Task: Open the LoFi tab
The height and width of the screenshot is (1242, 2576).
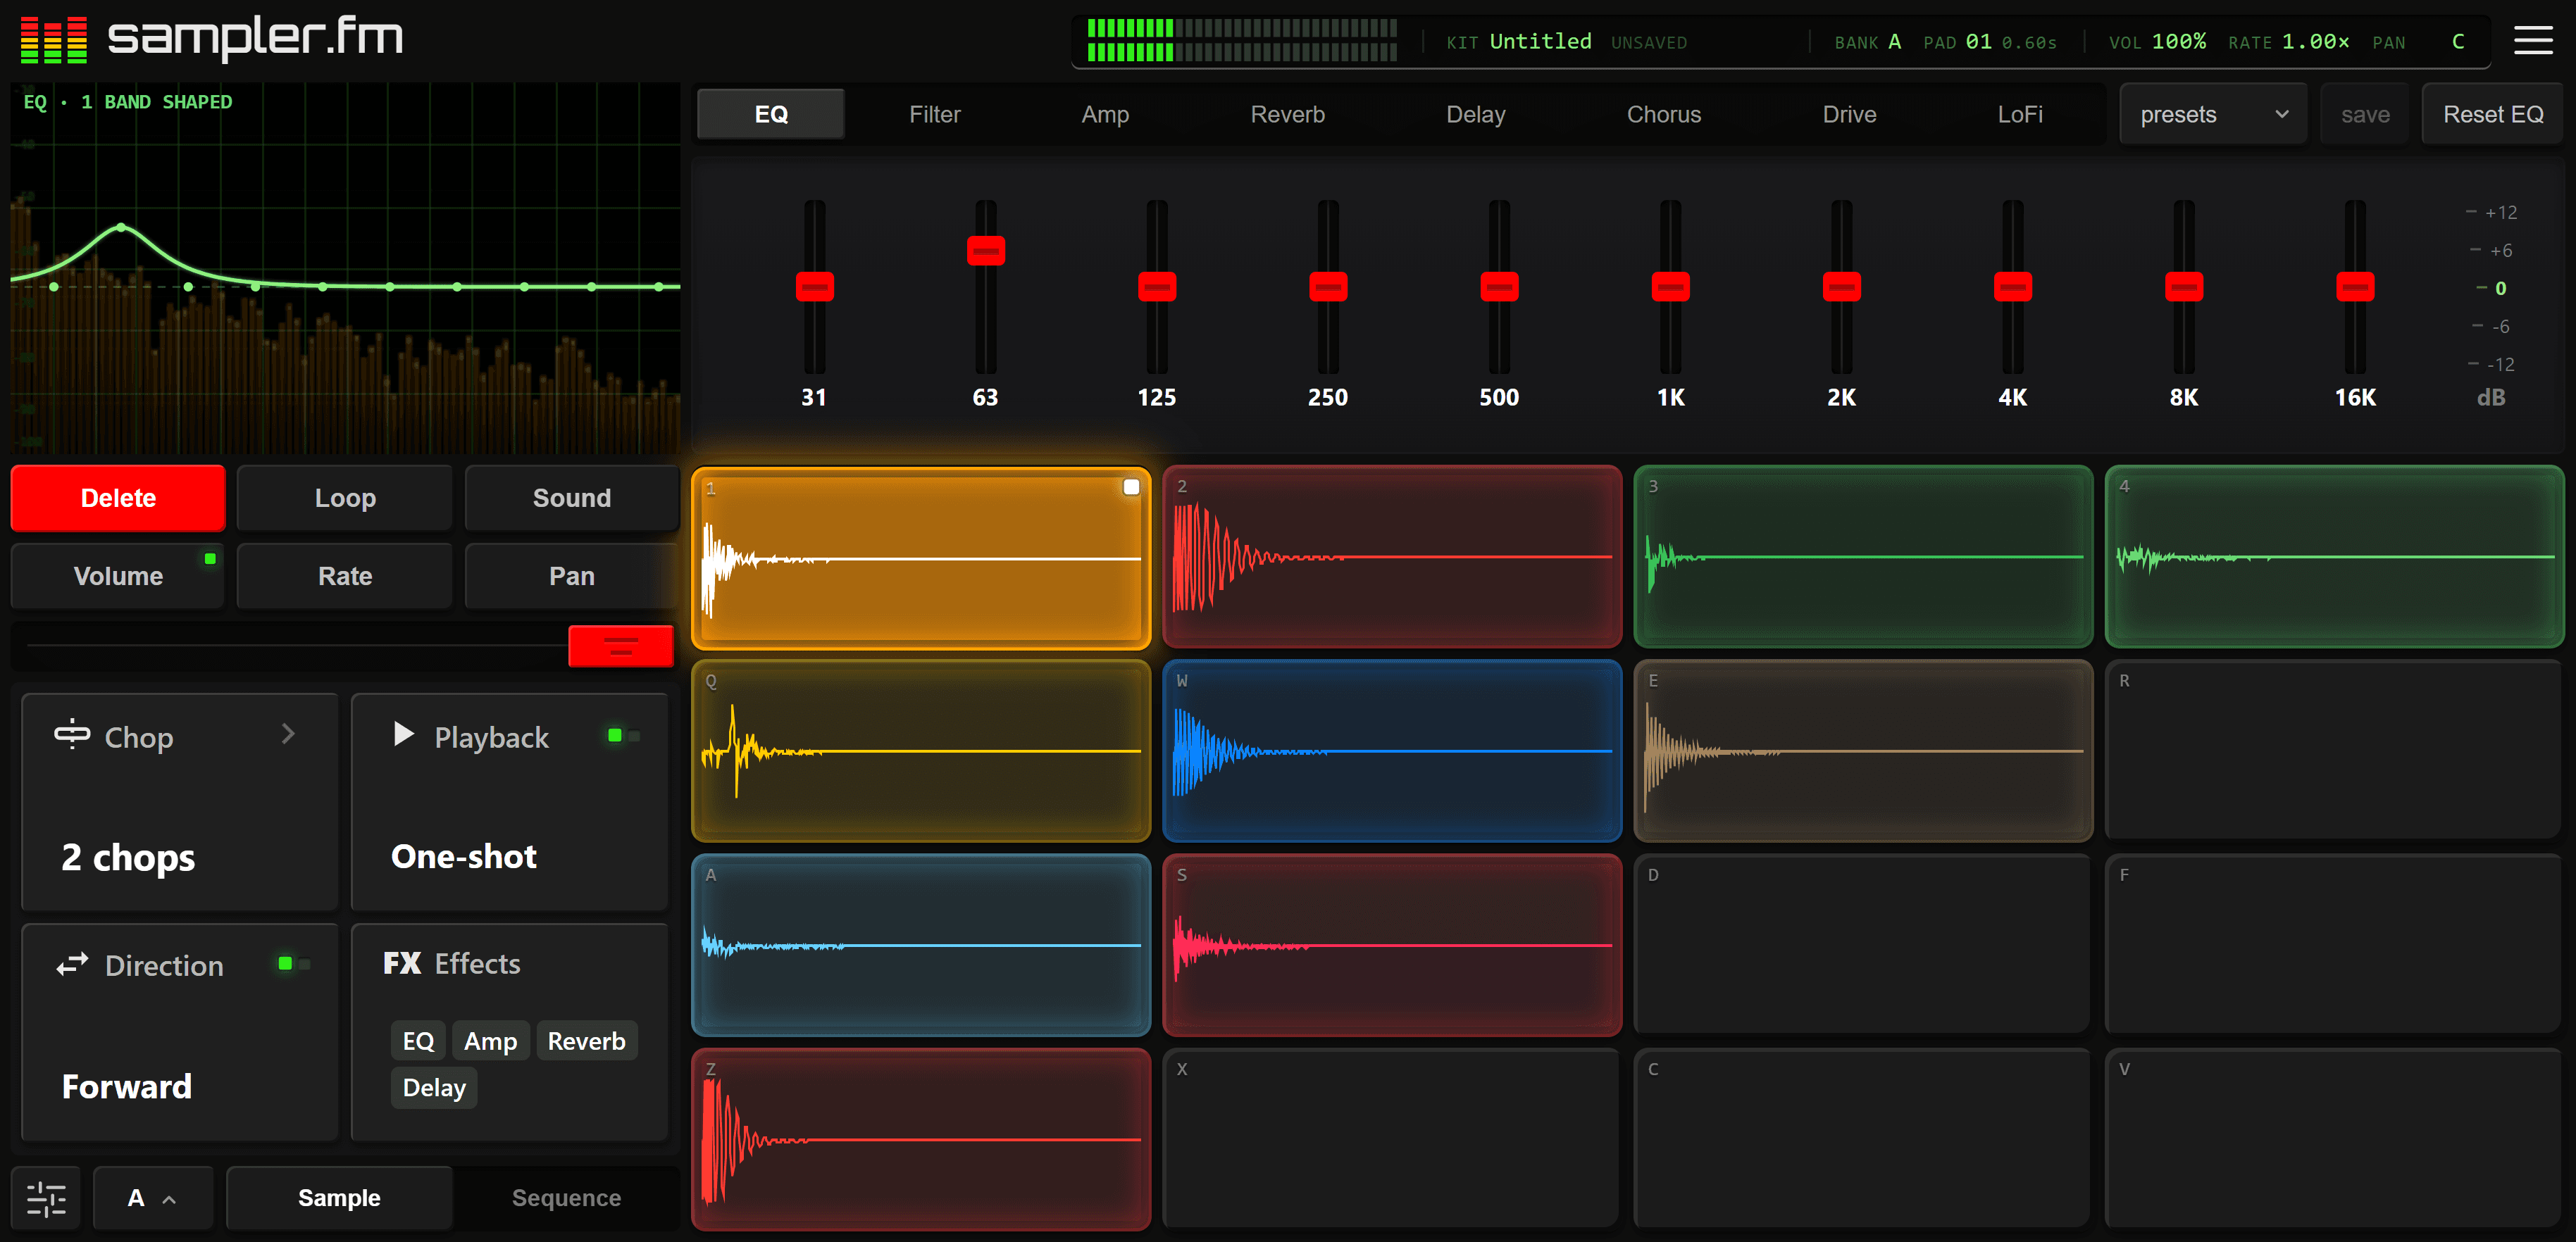Action: 2019,115
